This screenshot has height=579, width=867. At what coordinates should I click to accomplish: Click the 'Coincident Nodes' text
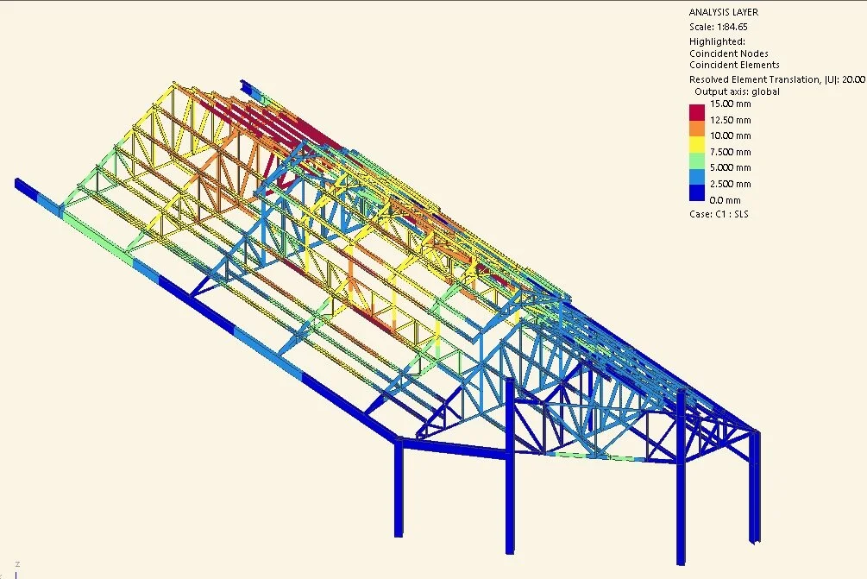728,53
